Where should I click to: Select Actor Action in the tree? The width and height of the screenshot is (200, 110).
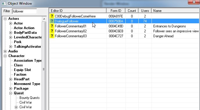pos(24,28)
